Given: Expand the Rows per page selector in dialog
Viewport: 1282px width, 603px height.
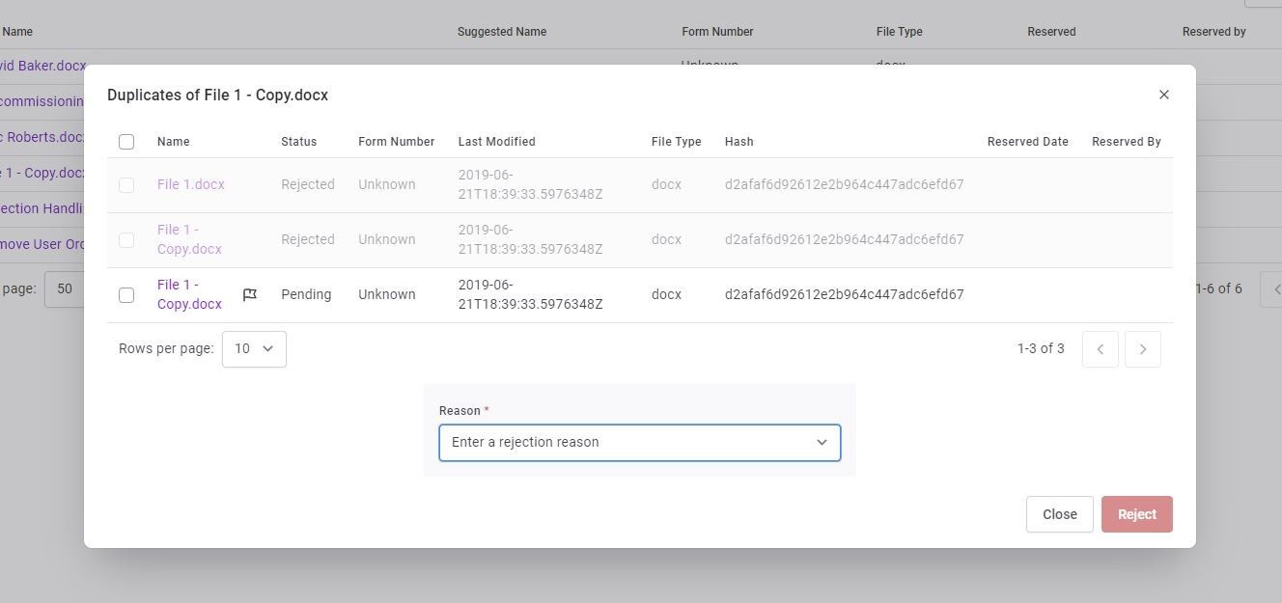Looking at the screenshot, I should (254, 349).
